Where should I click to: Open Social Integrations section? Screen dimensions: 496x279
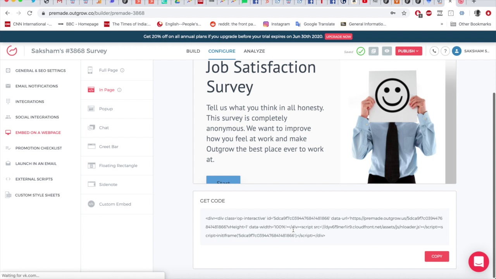(37, 117)
